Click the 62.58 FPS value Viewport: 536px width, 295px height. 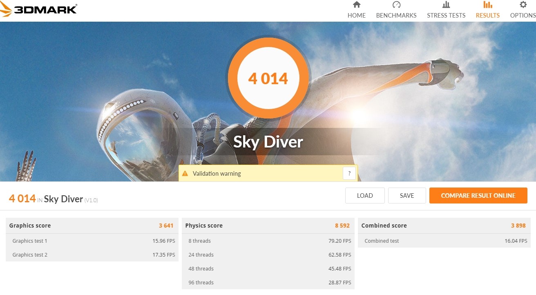tap(340, 255)
